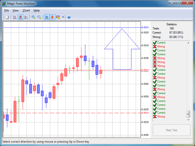This screenshot has width=195, height=146.
Task: Click the blue up arrow on chart
Action: (x=122, y=49)
